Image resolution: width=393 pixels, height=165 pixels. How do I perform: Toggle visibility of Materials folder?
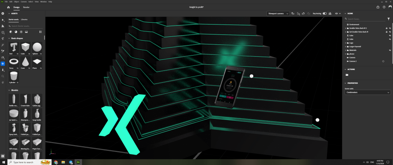click(x=389, y=50)
